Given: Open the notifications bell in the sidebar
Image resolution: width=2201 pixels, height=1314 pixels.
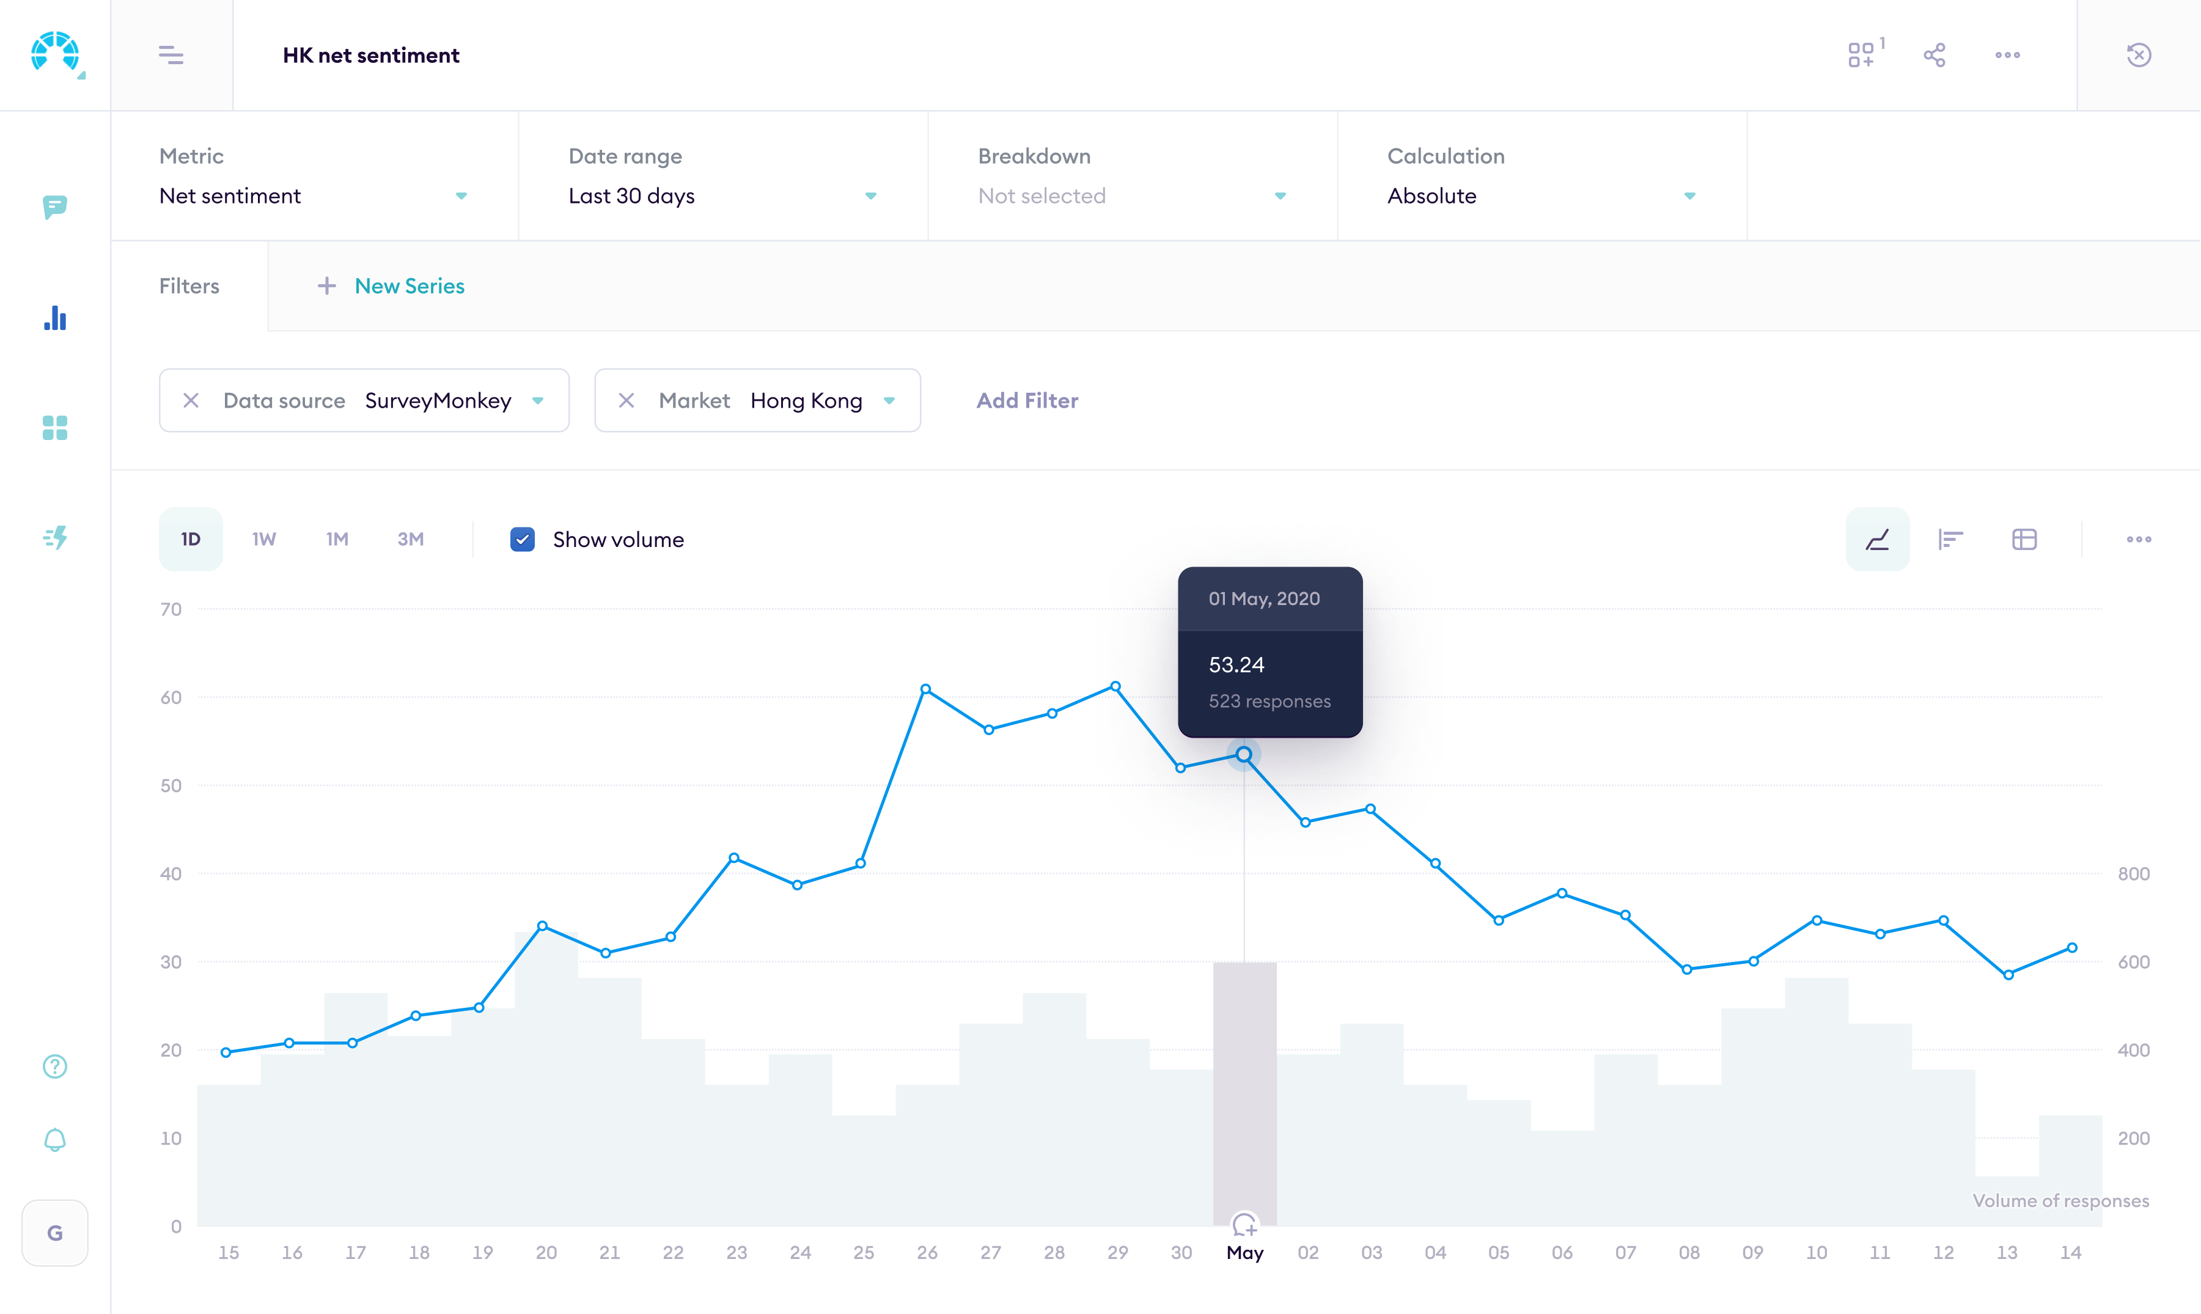Looking at the screenshot, I should (54, 1139).
